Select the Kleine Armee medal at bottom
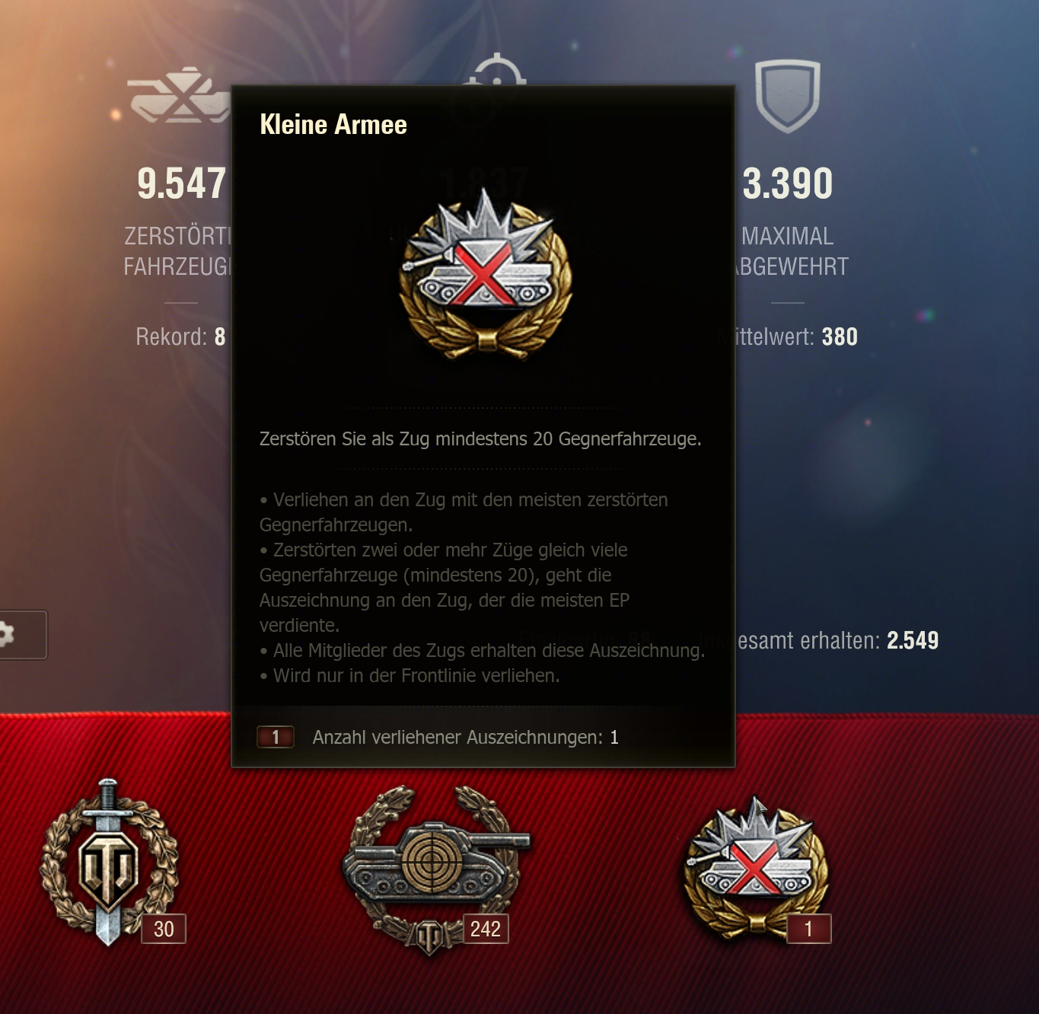Viewport: 1039px width, 1014px height. pos(755,865)
